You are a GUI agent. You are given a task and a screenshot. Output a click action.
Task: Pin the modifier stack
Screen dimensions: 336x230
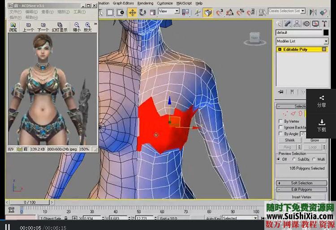point(280,92)
